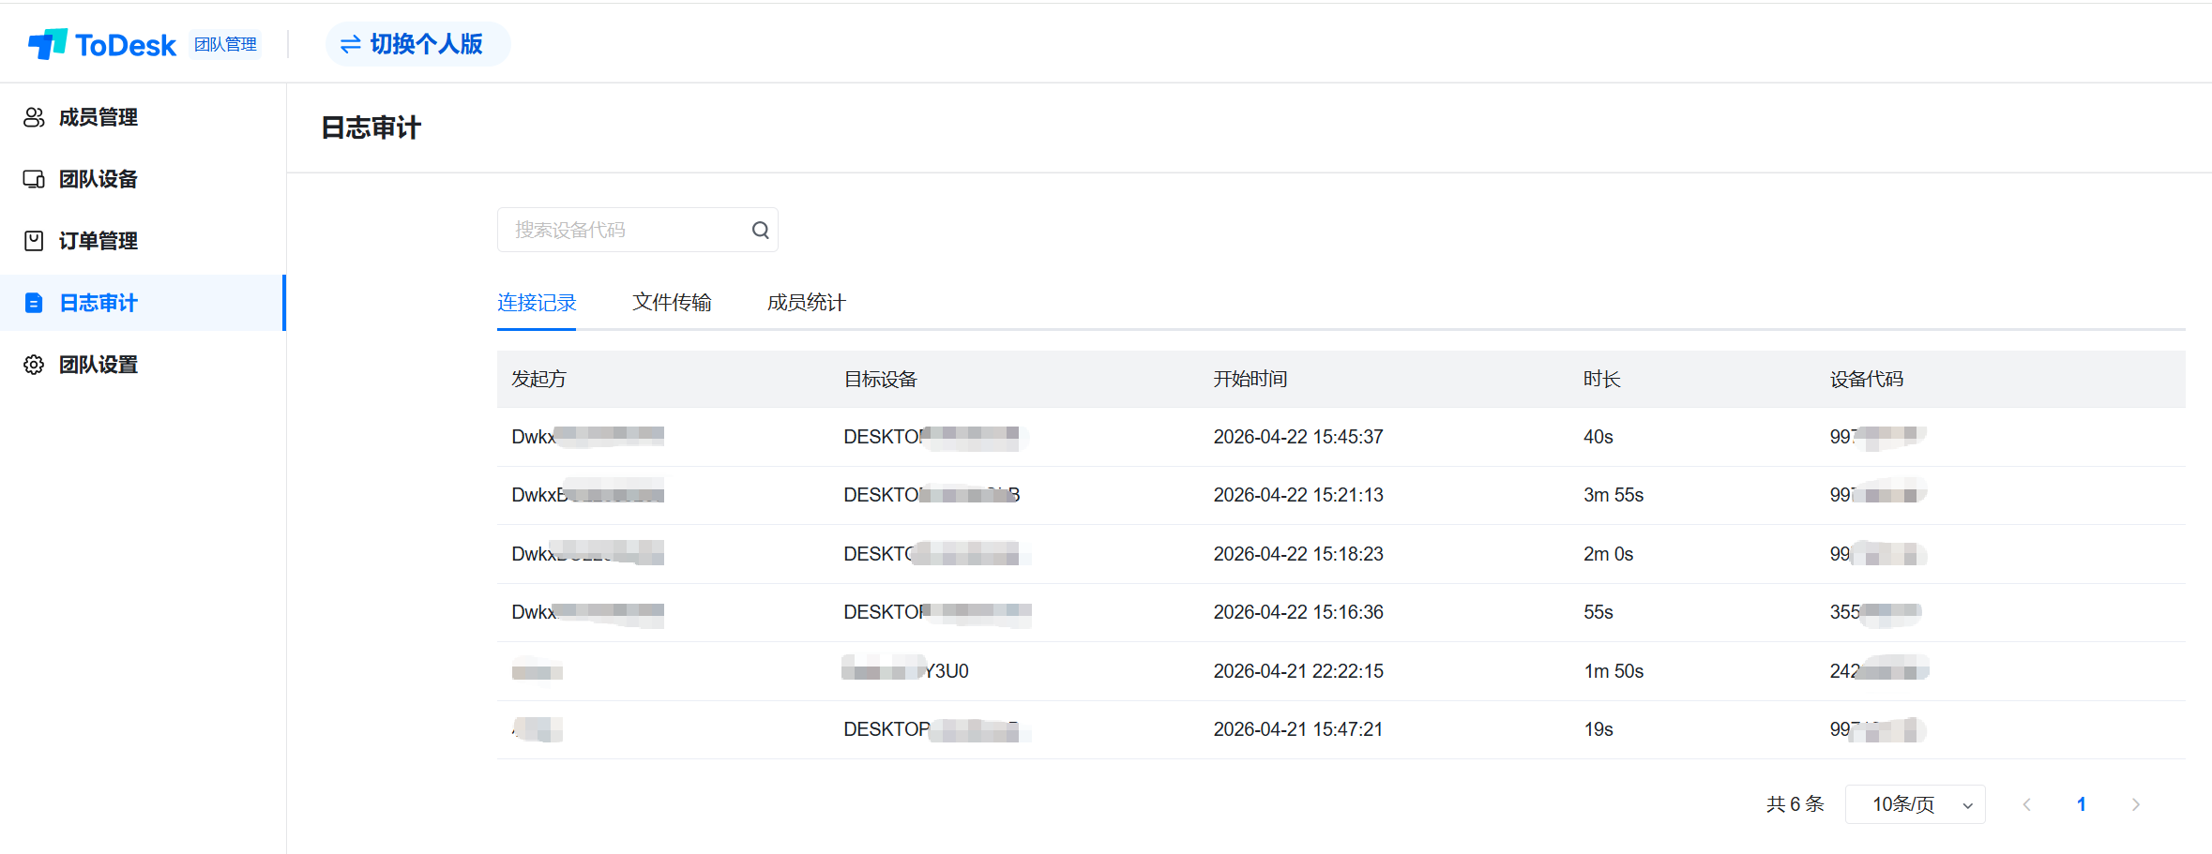Click the ToDesk logo icon
Image resolution: width=2212 pixels, height=854 pixels.
coord(47,43)
